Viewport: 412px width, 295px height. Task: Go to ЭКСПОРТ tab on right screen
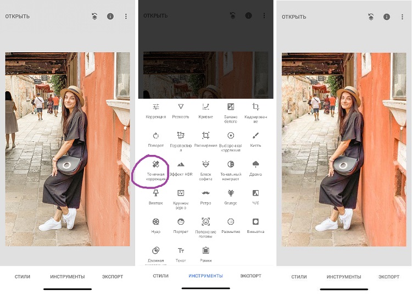pyautogui.click(x=389, y=277)
